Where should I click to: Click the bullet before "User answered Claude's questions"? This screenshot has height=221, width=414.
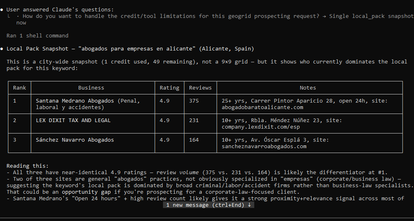pos(2,10)
